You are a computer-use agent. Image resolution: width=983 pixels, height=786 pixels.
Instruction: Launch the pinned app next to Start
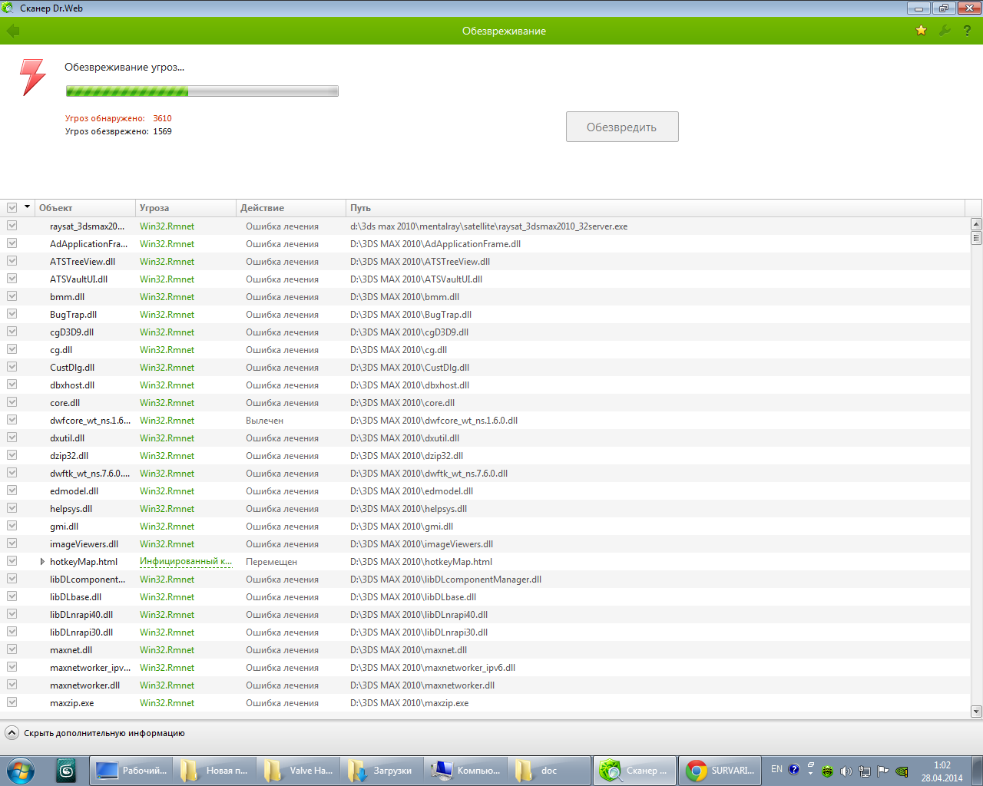point(67,771)
